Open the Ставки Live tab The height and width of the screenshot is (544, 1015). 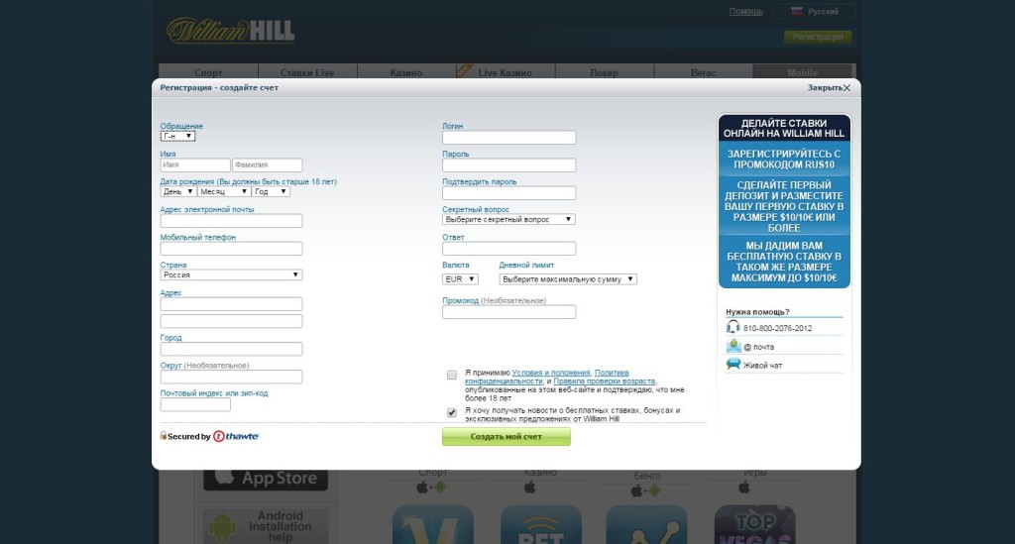tap(307, 71)
